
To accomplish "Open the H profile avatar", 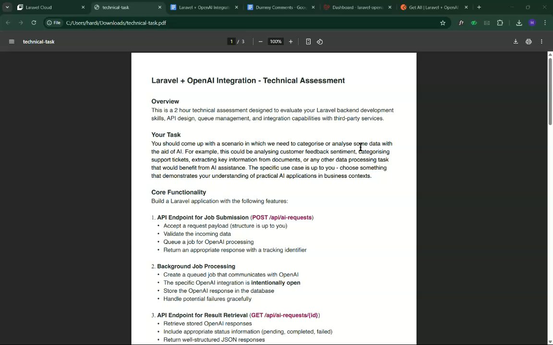I will 532,23.
